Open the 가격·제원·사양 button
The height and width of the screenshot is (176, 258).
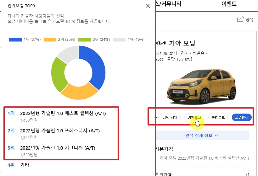click(x=168, y=117)
